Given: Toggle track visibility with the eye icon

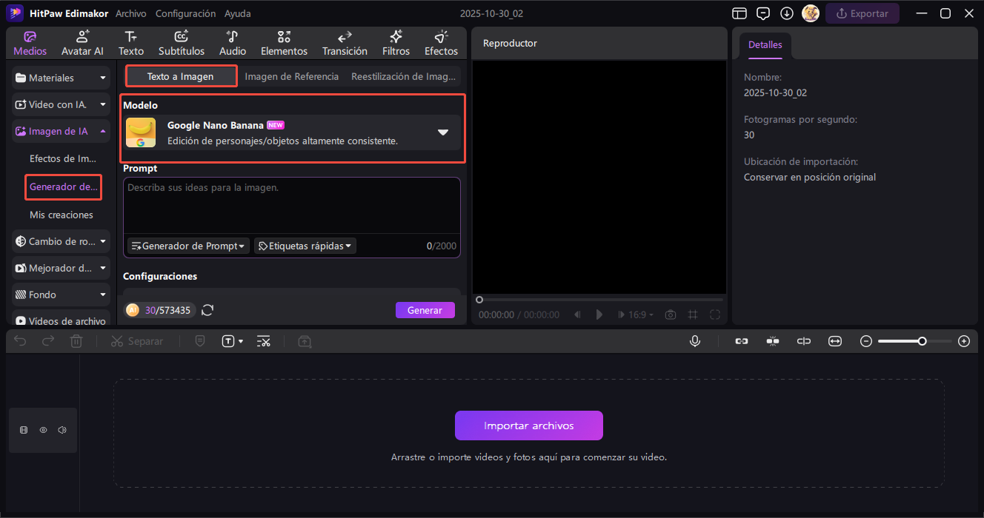Looking at the screenshot, I should coord(43,430).
